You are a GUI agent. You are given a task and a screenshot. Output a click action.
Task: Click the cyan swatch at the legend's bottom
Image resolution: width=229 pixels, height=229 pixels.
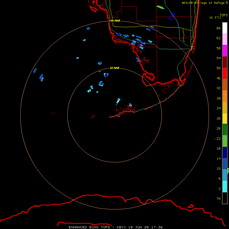(225, 187)
